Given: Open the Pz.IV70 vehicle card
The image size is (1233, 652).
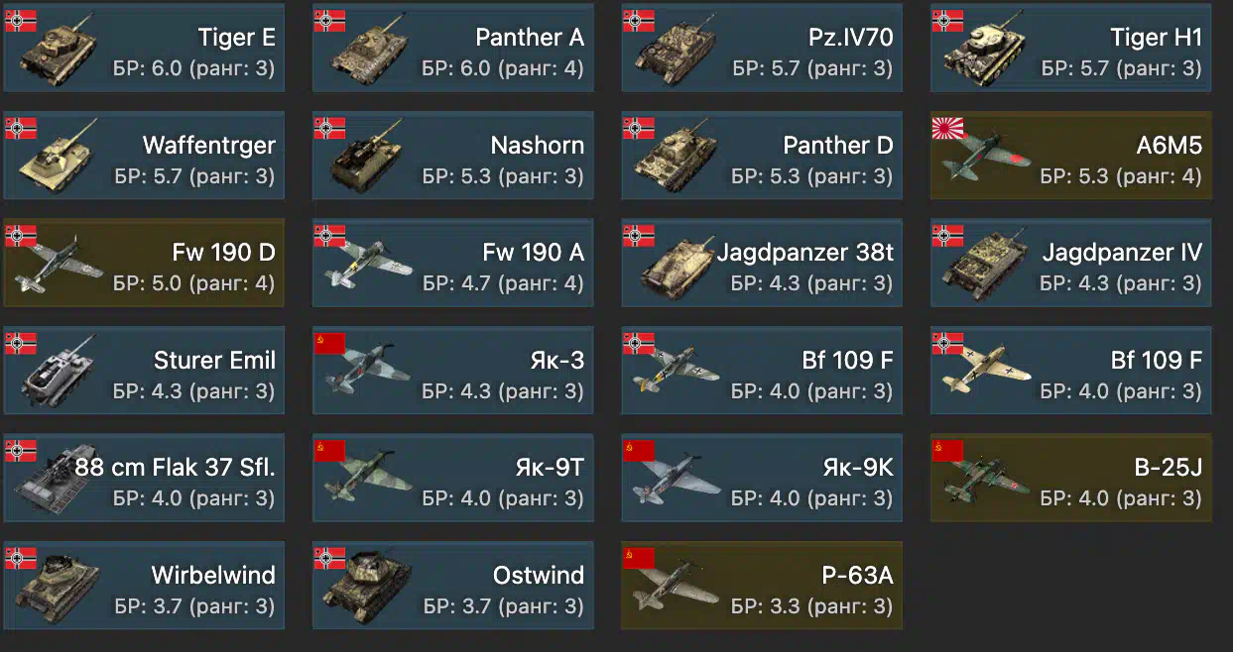Looking at the screenshot, I should point(762,48).
